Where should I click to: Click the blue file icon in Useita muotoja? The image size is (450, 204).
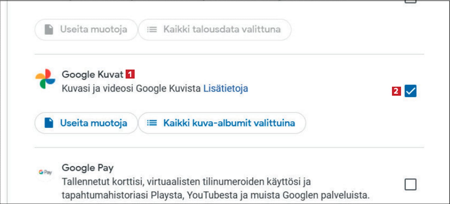(x=49, y=123)
